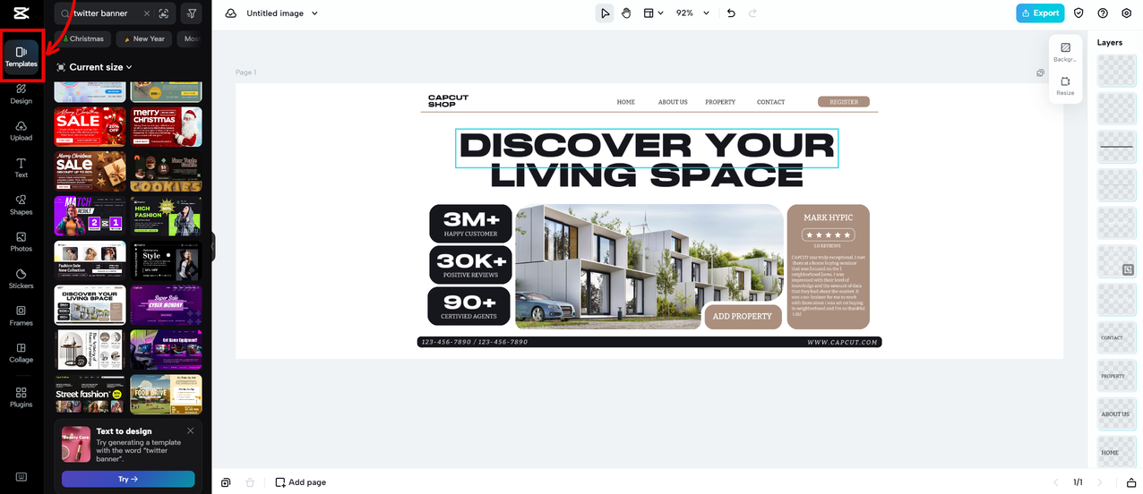Open keyboard shortcuts icon in sidebar bottom

tap(21, 476)
